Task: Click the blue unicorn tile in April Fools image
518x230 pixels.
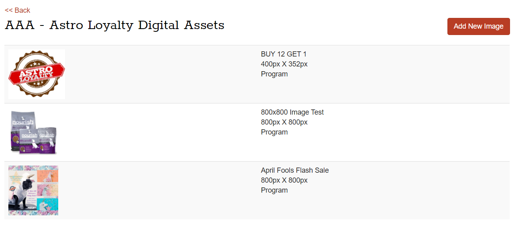Action: coord(48,204)
